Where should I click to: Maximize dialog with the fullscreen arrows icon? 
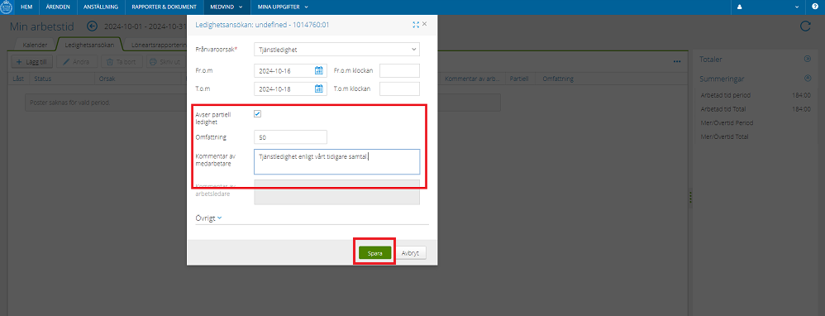pyautogui.click(x=416, y=24)
